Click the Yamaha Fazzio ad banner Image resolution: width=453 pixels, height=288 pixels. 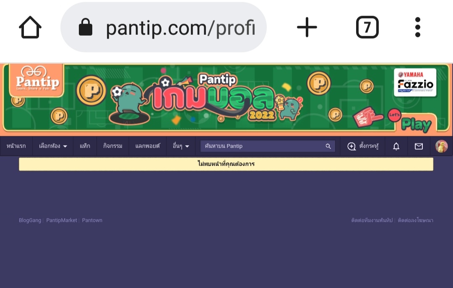415,82
